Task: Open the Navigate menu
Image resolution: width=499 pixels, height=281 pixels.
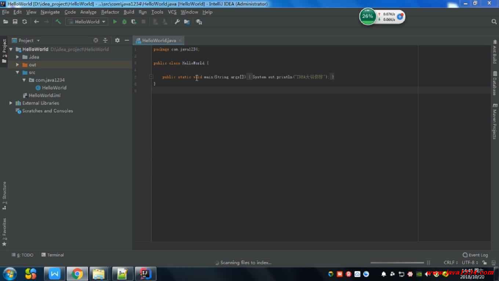Action: pyautogui.click(x=50, y=12)
